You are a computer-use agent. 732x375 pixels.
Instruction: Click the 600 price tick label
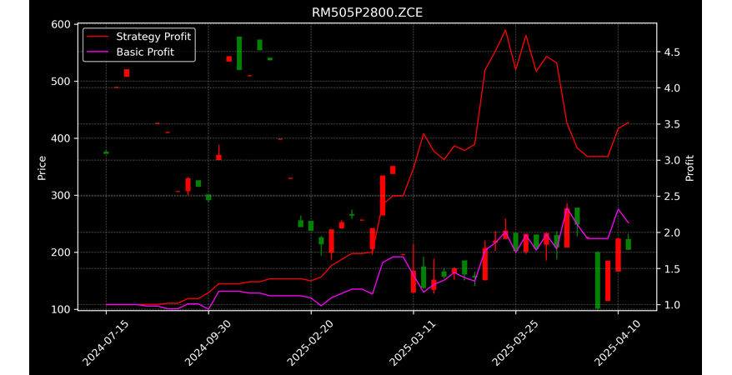[x=61, y=25]
